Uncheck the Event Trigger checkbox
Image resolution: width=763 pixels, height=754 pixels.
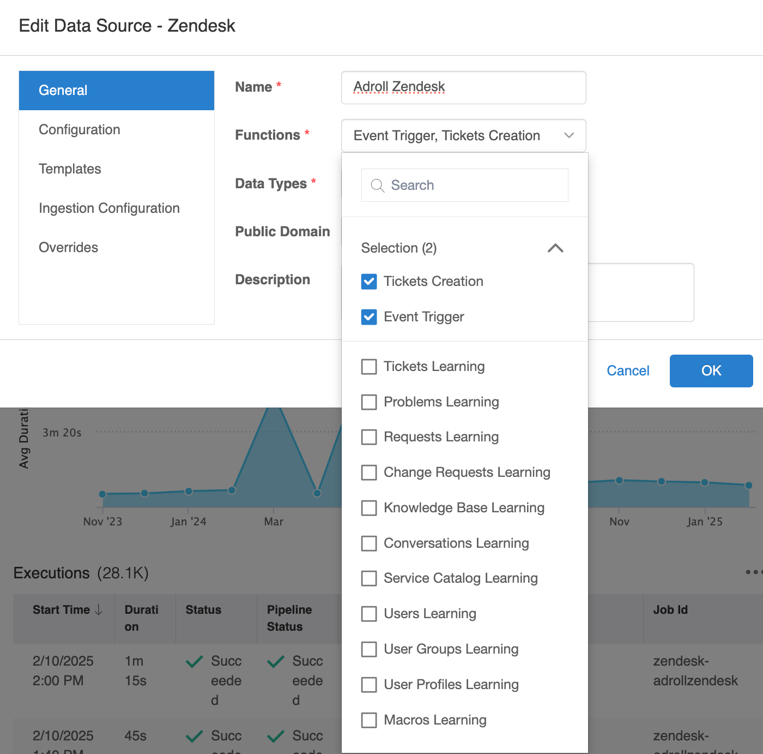click(x=369, y=317)
